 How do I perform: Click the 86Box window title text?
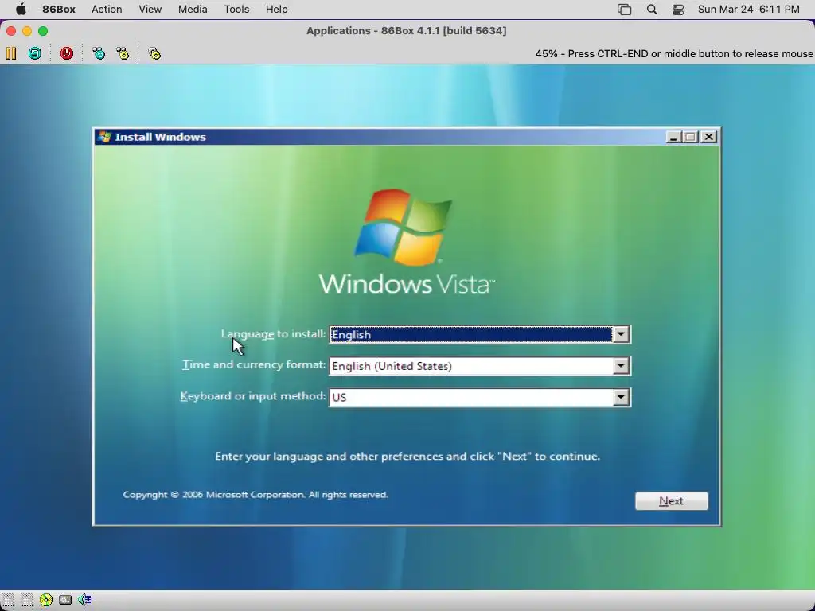(x=407, y=31)
